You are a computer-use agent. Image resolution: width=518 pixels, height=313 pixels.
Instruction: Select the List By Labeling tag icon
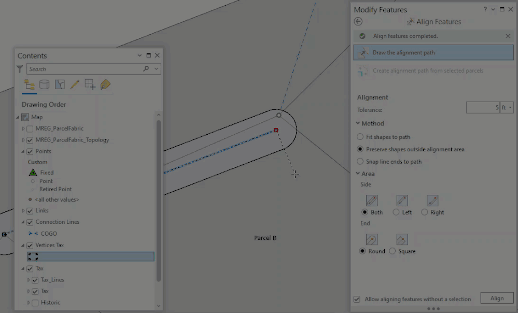pyautogui.click(x=105, y=84)
